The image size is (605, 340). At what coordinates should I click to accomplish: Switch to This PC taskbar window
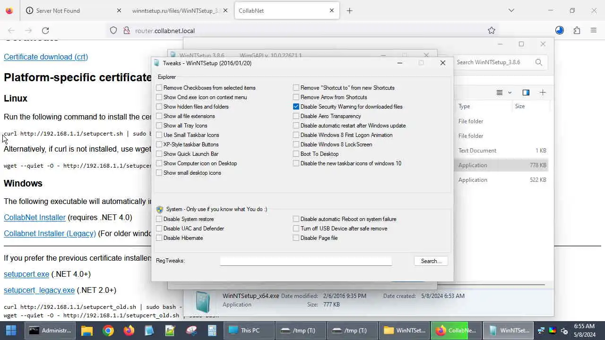[248, 331]
